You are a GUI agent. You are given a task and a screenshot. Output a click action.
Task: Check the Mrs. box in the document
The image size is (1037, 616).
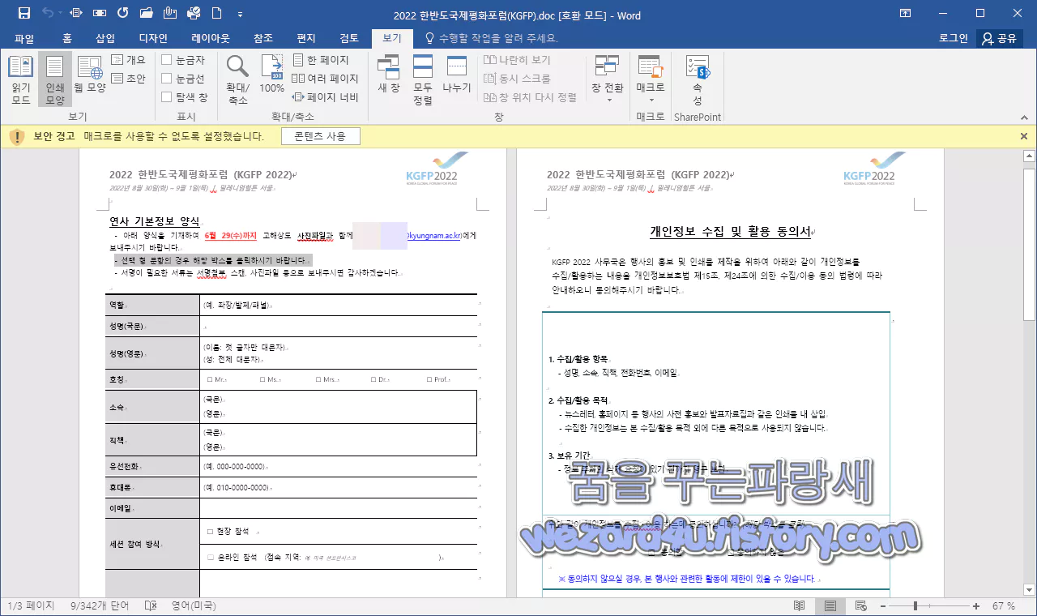[318, 379]
